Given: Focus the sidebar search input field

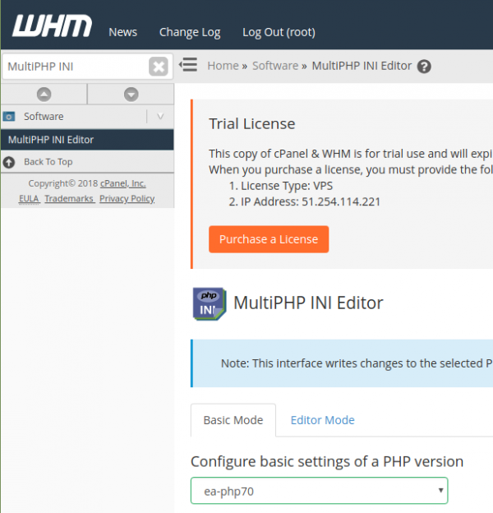Looking at the screenshot, I should coord(74,67).
